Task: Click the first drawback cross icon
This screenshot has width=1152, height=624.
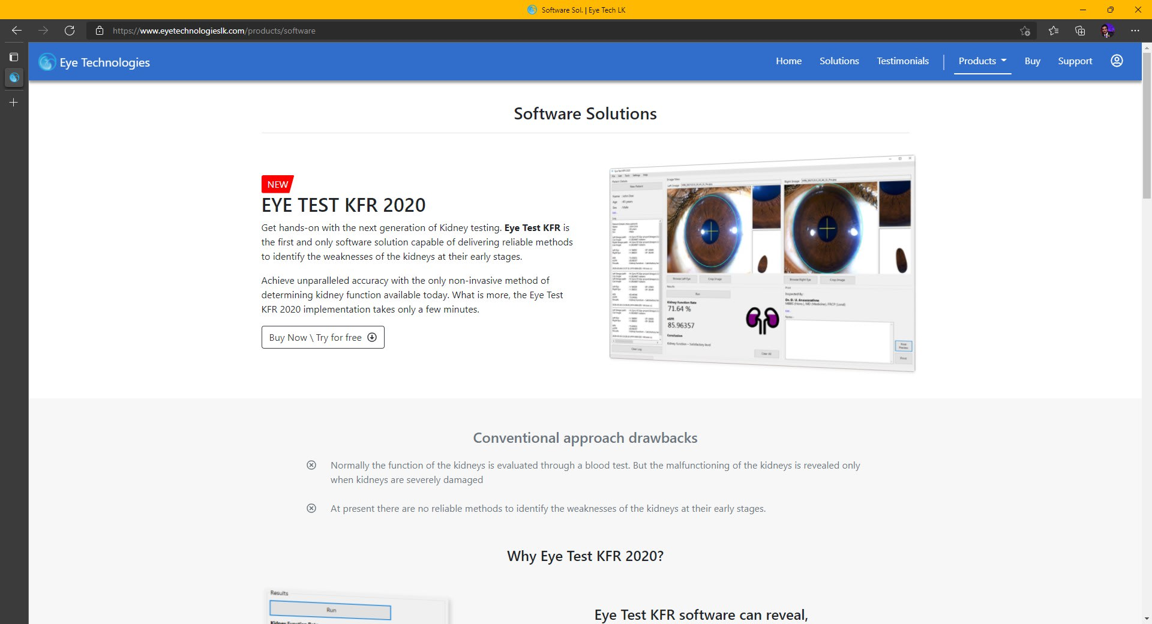Action: (x=311, y=465)
